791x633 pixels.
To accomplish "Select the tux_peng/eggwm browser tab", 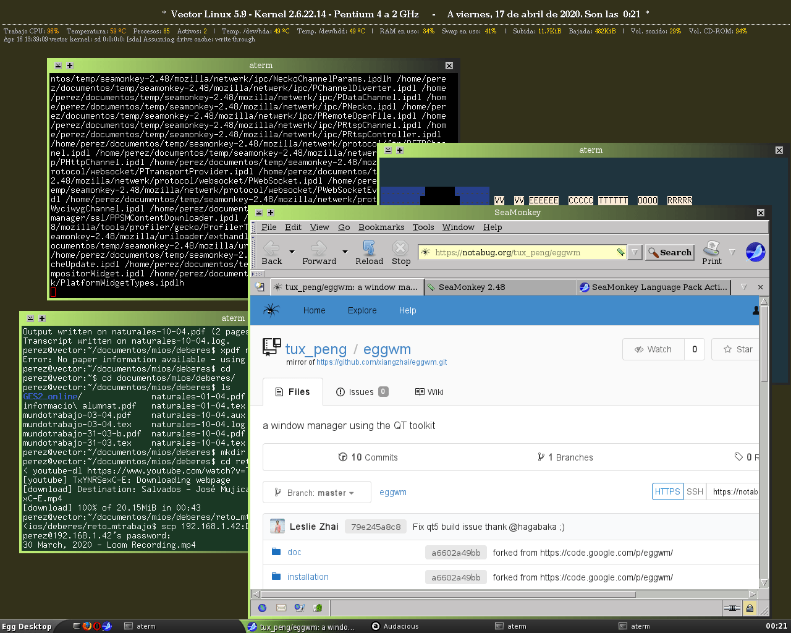I will click(346, 287).
